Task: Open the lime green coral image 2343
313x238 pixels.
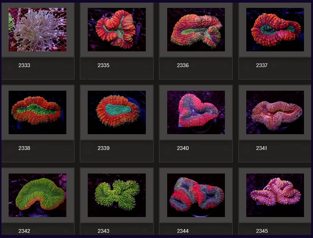Action: 117,195
